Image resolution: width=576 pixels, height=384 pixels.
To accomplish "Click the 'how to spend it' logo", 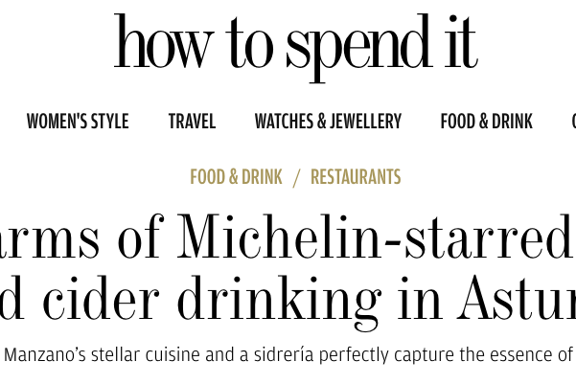I will pyautogui.click(x=296, y=48).
